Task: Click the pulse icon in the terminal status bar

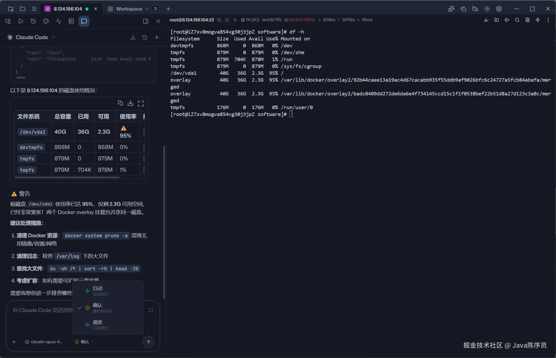Action: tap(235, 20)
